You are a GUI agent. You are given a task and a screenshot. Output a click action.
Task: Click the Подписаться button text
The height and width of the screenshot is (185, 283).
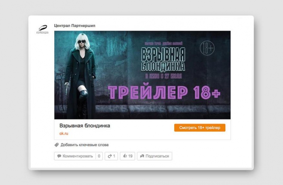point(157,156)
